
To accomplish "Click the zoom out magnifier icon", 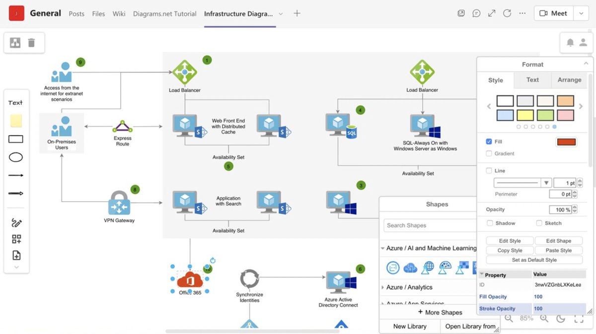I will click(x=509, y=318).
